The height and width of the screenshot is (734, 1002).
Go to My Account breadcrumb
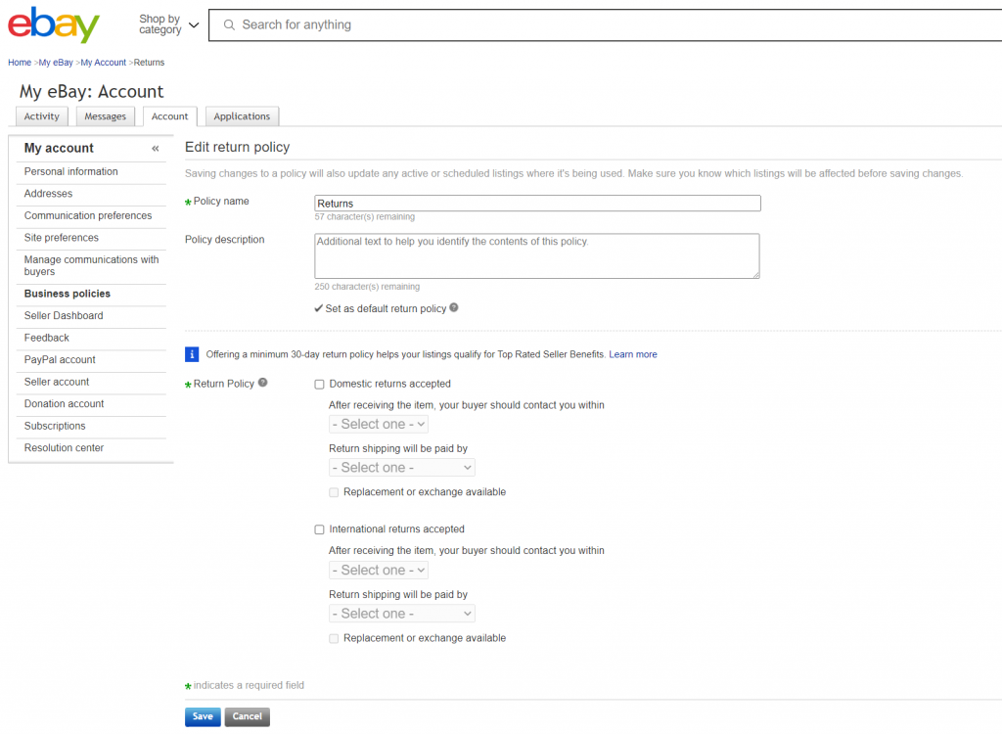point(104,62)
